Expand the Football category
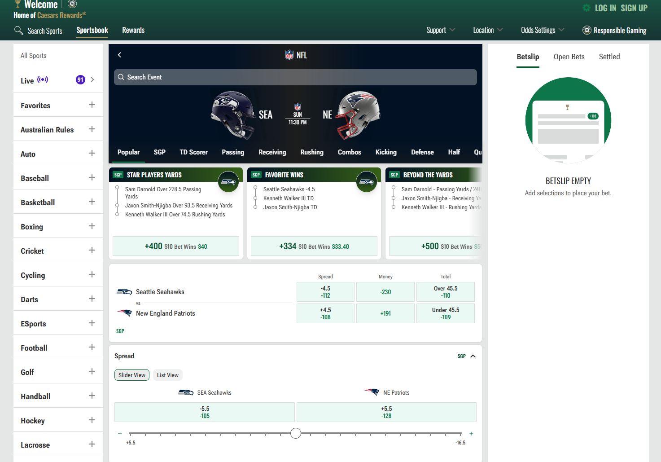This screenshot has height=462, width=661. point(92,347)
